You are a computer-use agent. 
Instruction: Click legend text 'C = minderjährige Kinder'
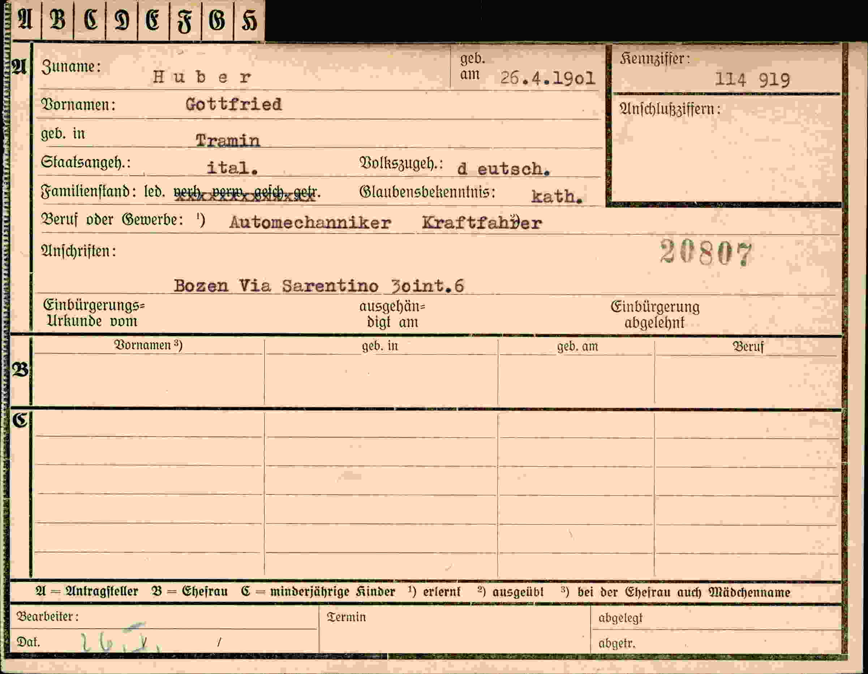coord(318,592)
